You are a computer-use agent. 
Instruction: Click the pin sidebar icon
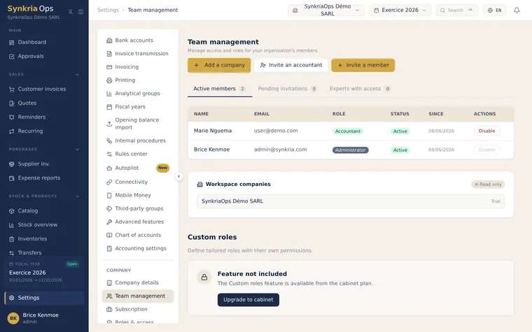click(x=71, y=11)
